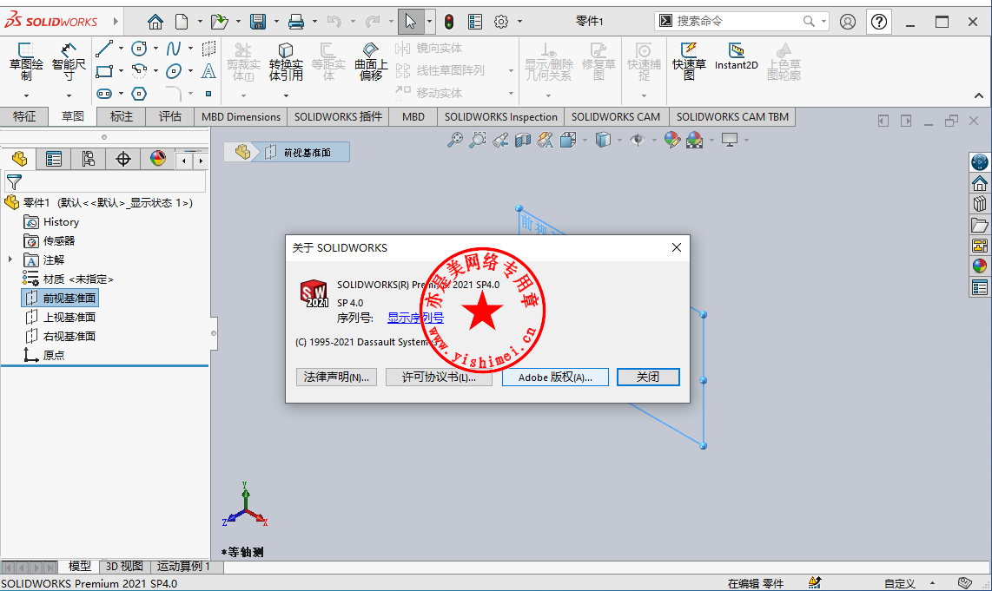992x591 pixels.
Task: Select the Ellipse sketch tool
Action: coord(174,71)
